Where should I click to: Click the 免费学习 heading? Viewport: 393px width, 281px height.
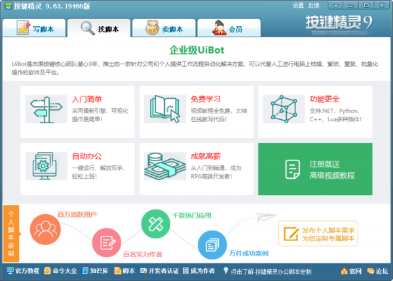tap(206, 100)
